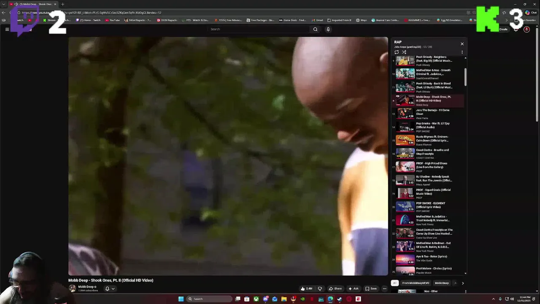Open options for Nas - Ether suggestion
This screenshot has height=304, width=540.
(x=465, y=291)
